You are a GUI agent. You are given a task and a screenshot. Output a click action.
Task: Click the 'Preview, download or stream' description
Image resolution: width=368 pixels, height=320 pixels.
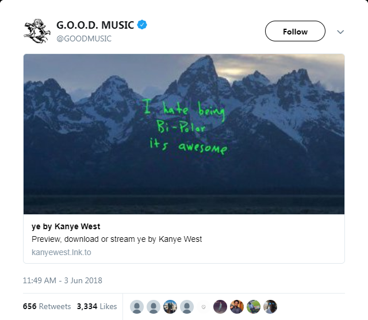[117, 239]
